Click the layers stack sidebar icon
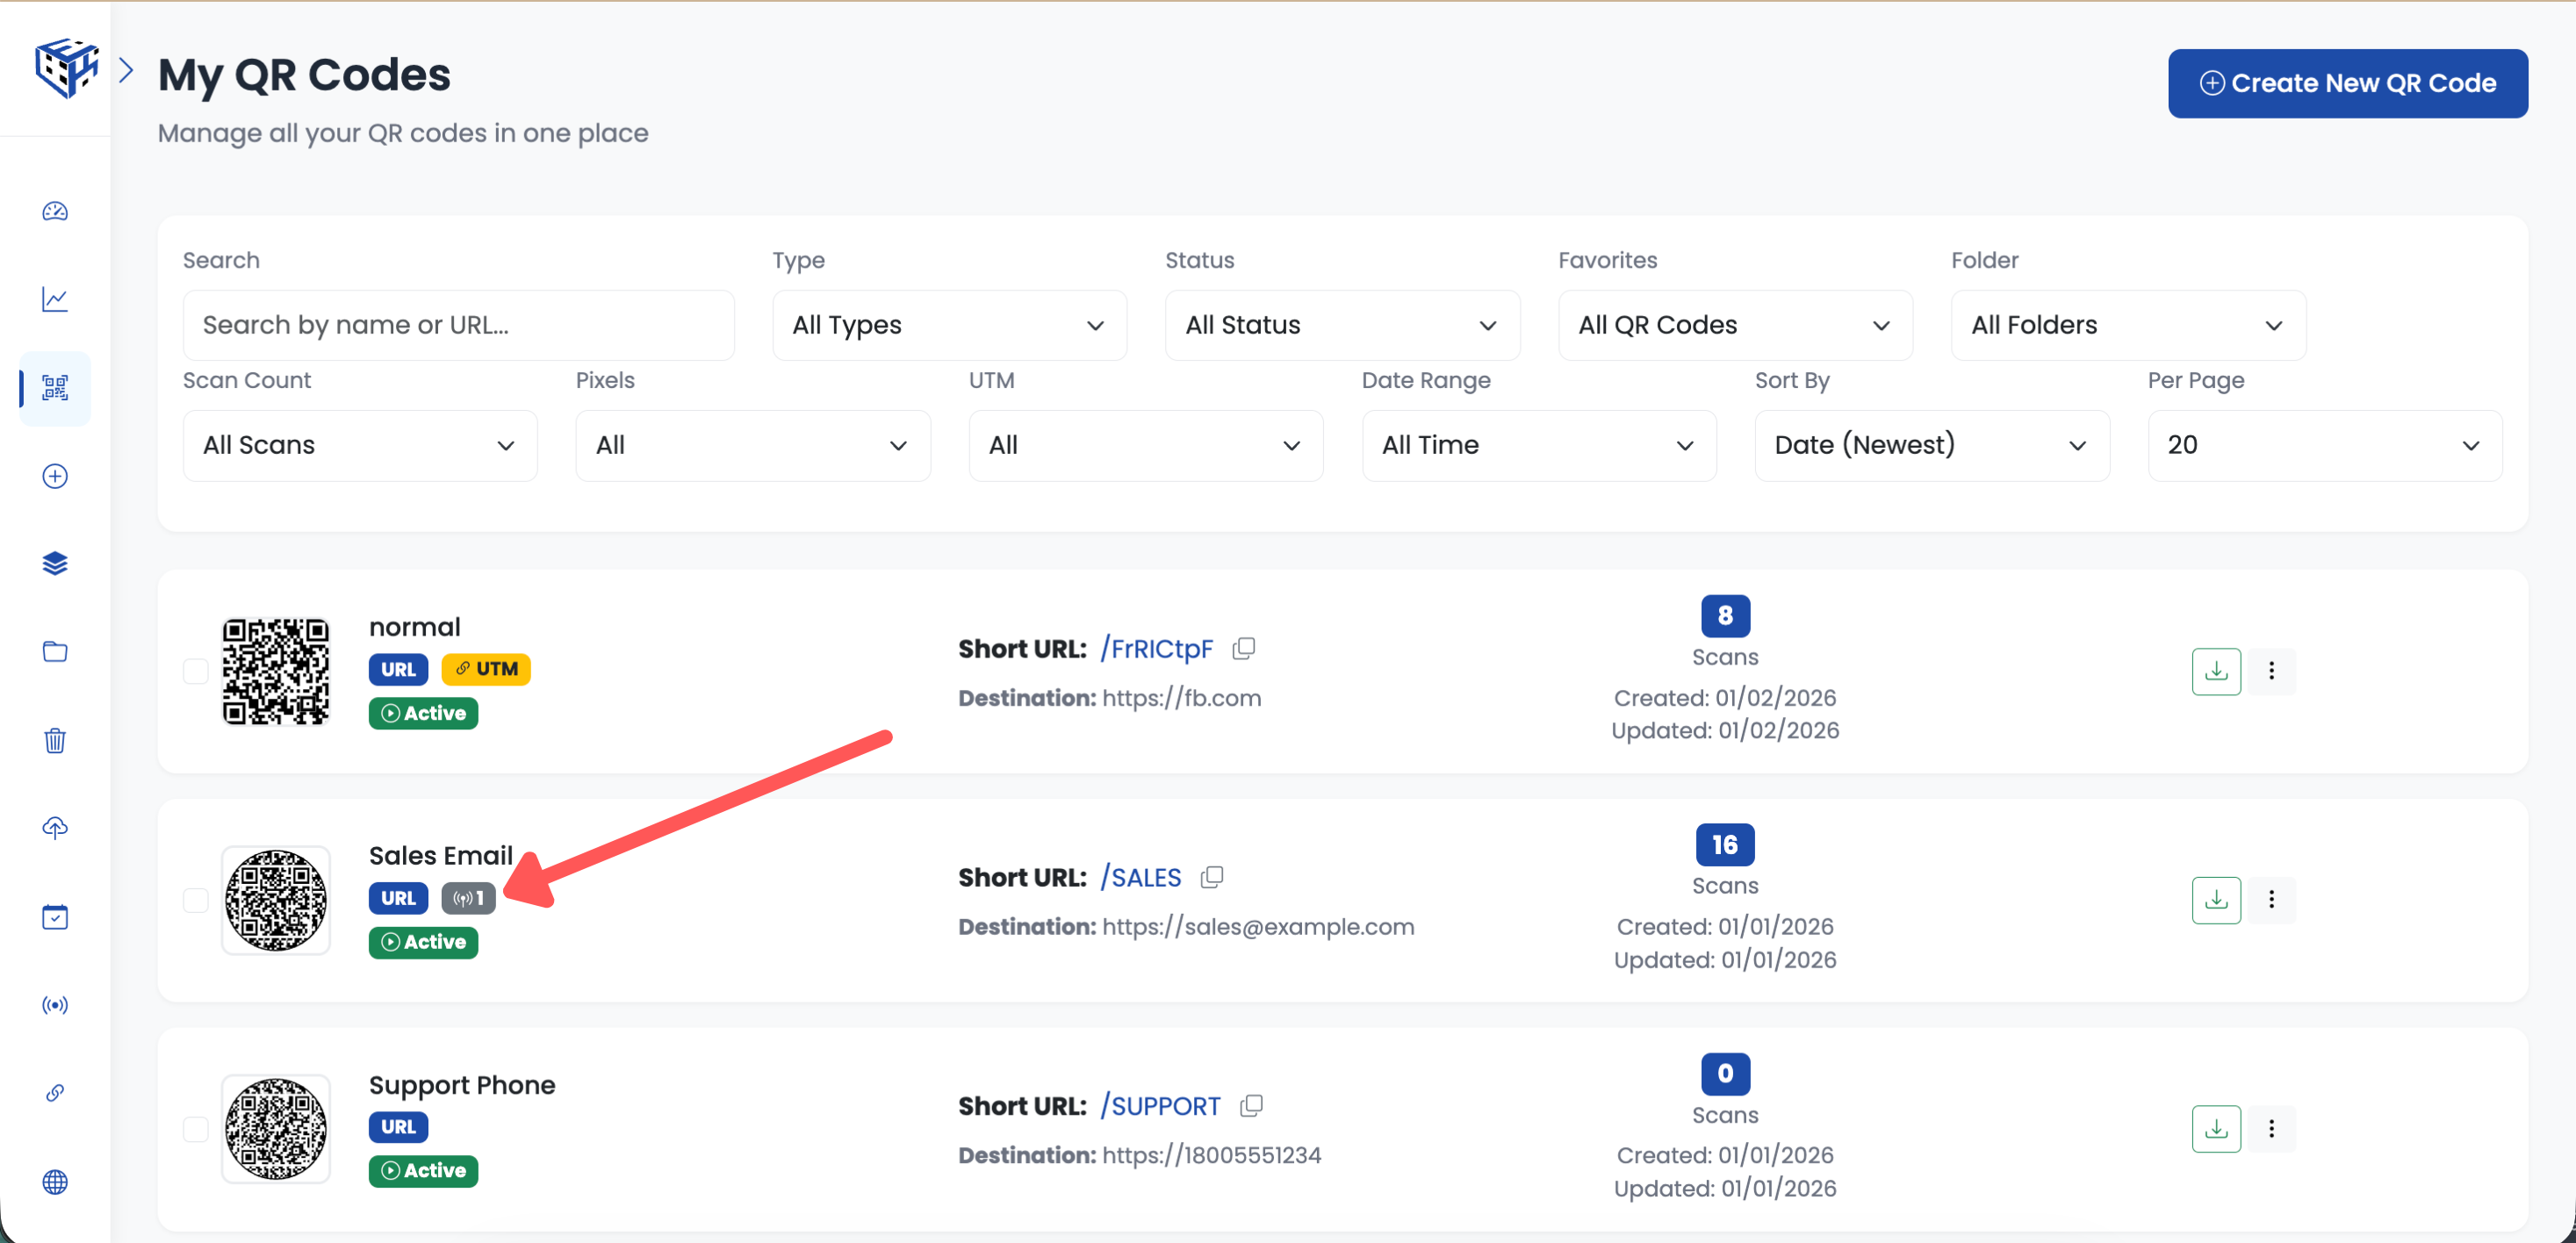The height and width of the screenshot is (1243, 2576). [55, 563]
